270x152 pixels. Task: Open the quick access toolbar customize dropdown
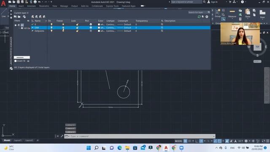(51, 2)
